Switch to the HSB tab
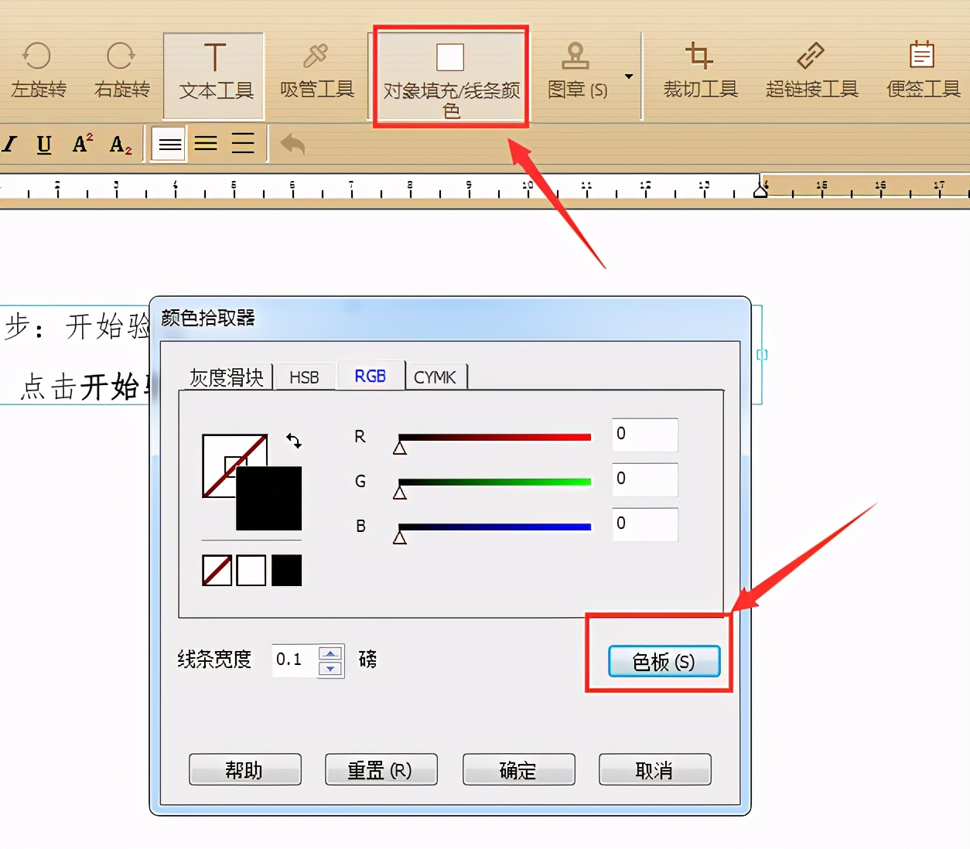Viewport: 970px width, 849px height. [304, 377]
